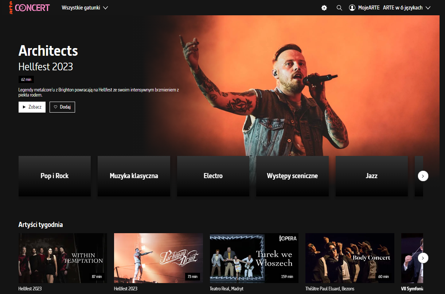Click the ARTE Concert logo
This screenshot has width=445, height=294.
pos(30,8)
